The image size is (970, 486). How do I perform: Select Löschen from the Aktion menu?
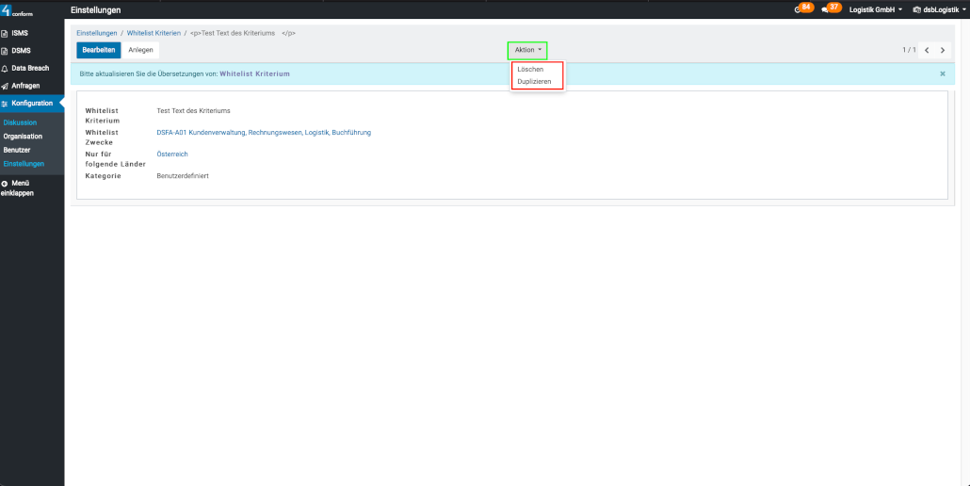(x=530, y=70)
